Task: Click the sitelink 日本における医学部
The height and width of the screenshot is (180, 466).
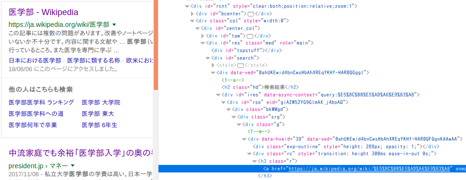Action: point(35,61)
